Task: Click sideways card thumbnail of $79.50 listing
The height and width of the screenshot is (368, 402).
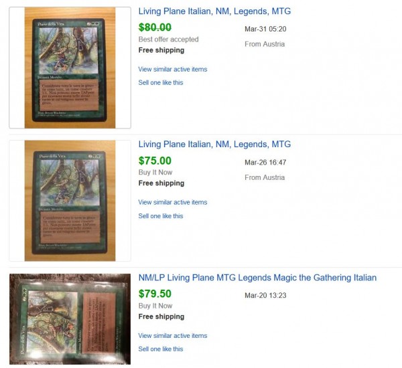Action: click(x=70, y=319)
